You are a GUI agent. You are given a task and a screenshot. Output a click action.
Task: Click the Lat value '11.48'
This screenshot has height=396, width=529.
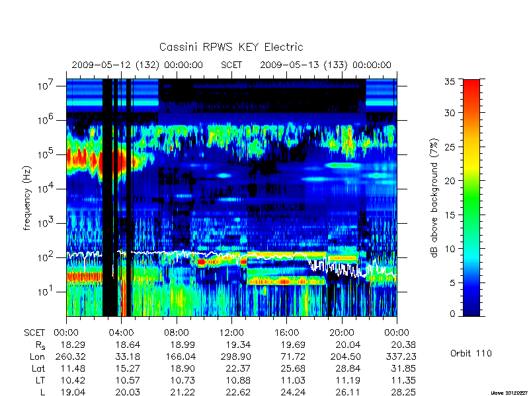pos(73,368)
